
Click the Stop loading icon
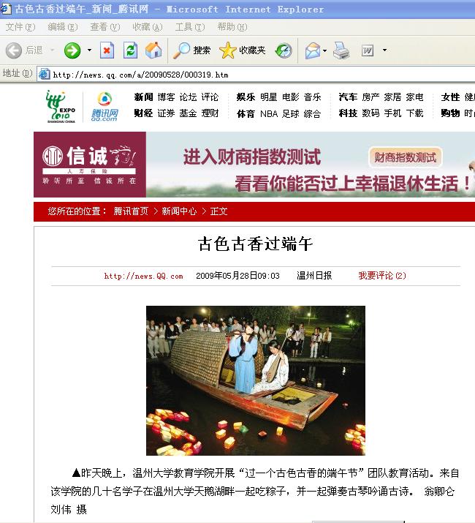pos(107,50)
